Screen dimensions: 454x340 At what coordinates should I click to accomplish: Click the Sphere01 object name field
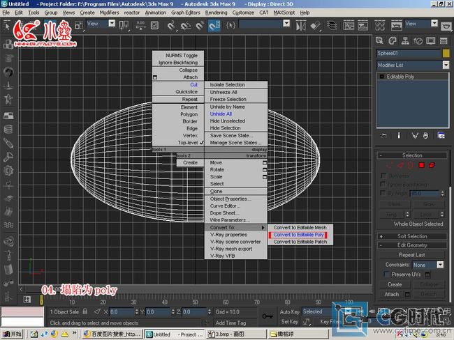409,54
